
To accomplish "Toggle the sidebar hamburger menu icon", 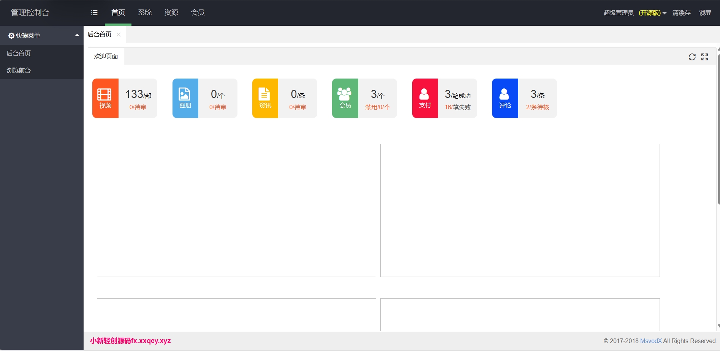I will click(94, 13).
